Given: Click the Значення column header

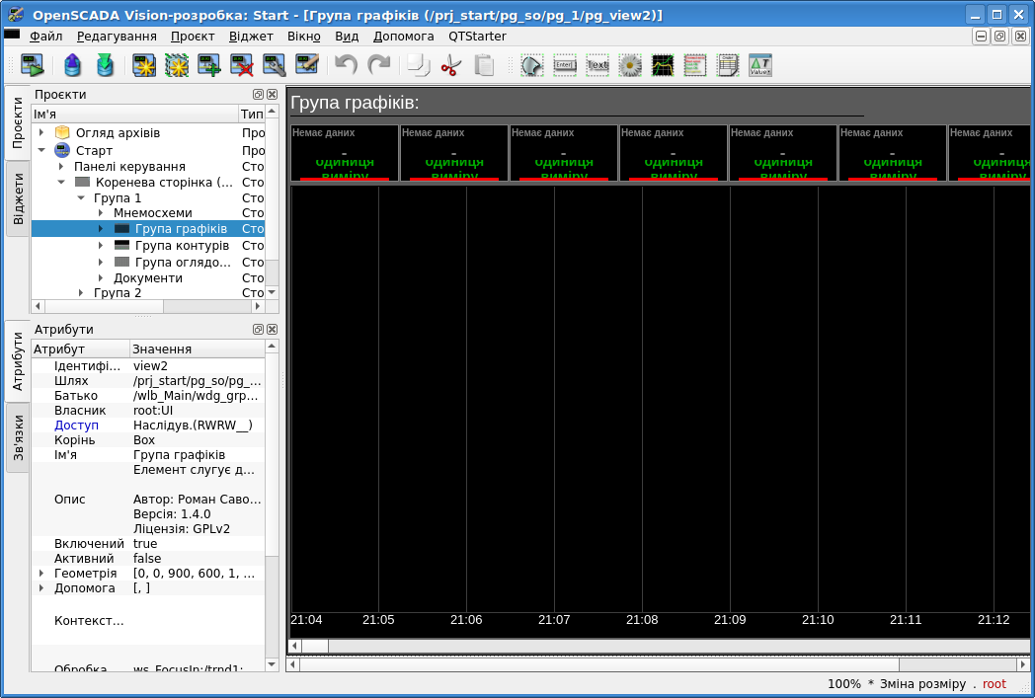Looking at the screenshot, I should tap(162, 349).
